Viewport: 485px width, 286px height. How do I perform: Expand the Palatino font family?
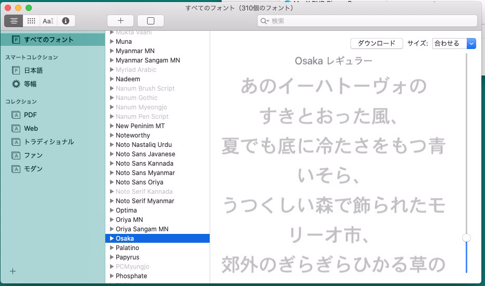[112, 248]
